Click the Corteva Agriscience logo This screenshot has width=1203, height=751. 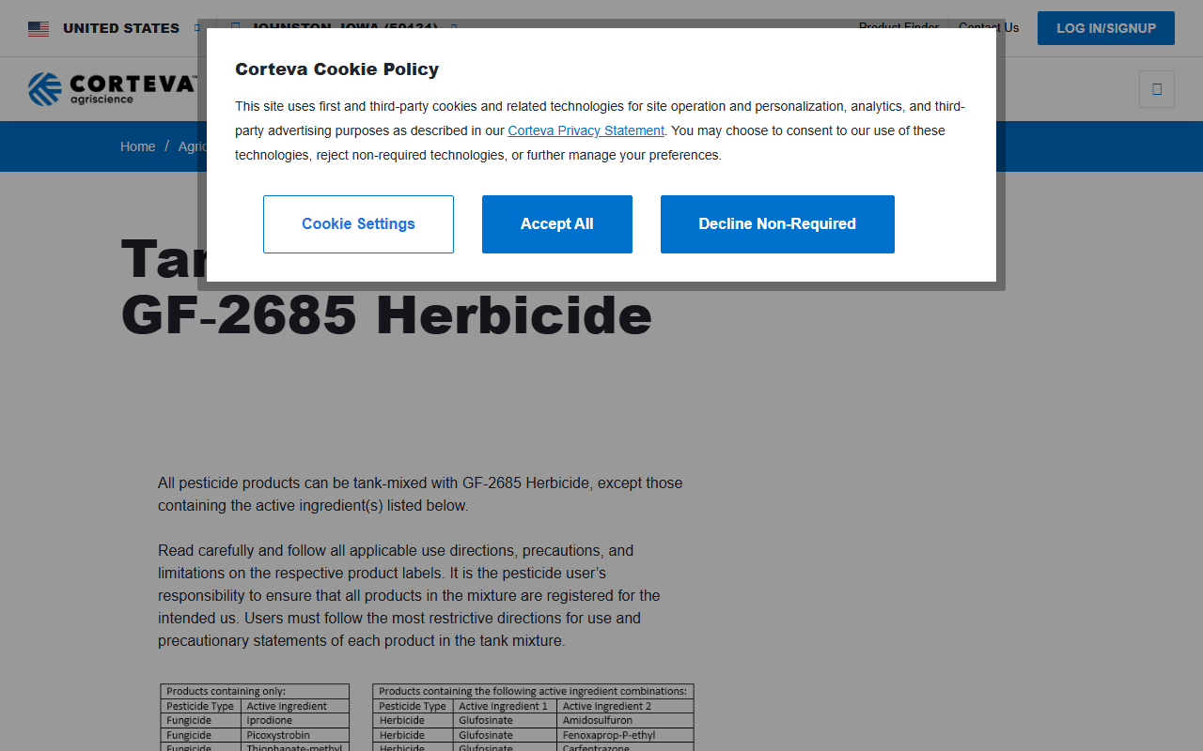[112, 89]
